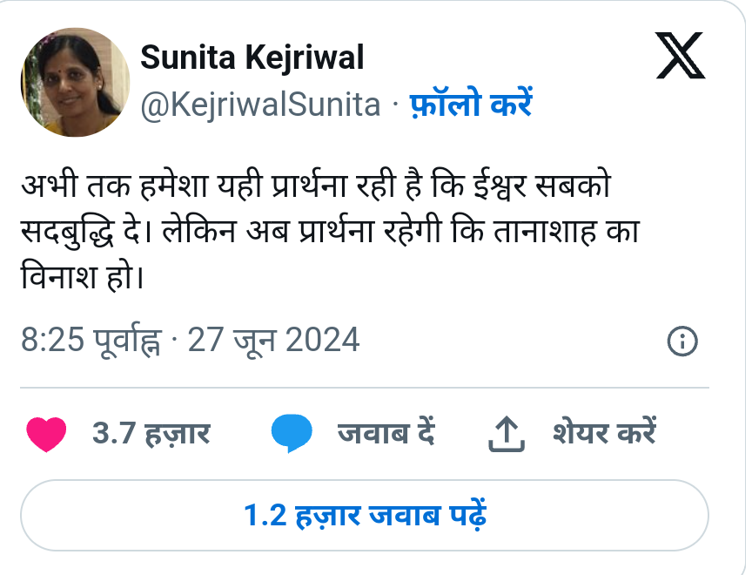Screen dimensions: 752x575
Task: Click the tweet's last line विनाश हो
Action: (80, 281)
